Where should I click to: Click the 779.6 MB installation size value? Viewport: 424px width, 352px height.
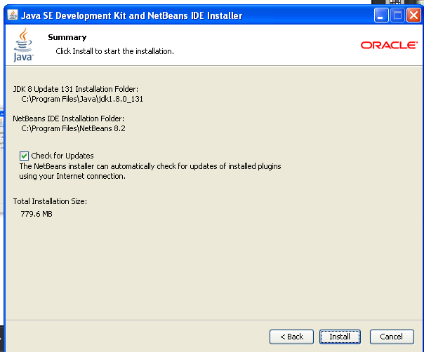click(37, 213)
